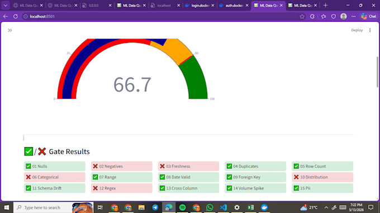Select the 10 Distribution gate result
Viewport: 380px width, 213px height.
[x=322, y=177]
